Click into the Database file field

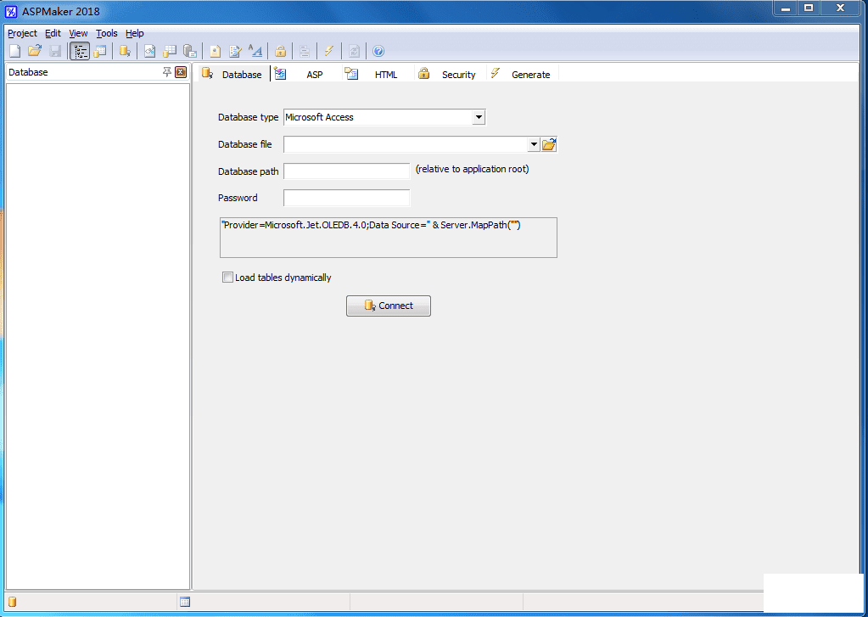click(406, 144)
